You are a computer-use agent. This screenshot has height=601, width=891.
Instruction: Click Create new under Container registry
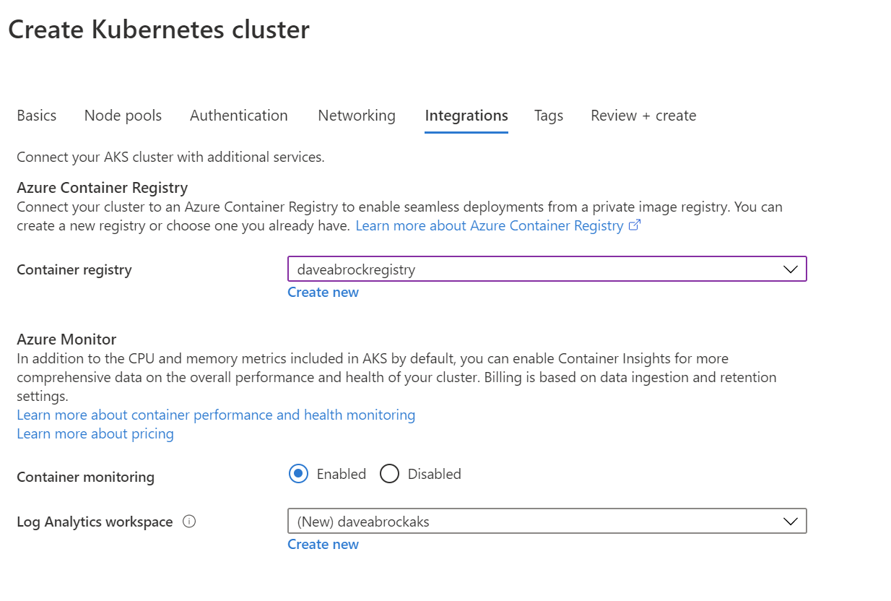[x=323, y=292]
